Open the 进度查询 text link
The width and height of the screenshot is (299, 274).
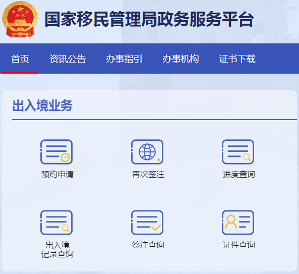239,174
